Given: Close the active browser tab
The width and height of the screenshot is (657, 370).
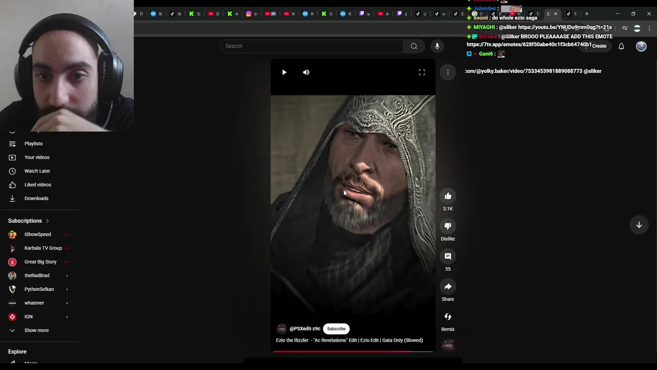Looking at the screenshot, I should pos(555,14).
